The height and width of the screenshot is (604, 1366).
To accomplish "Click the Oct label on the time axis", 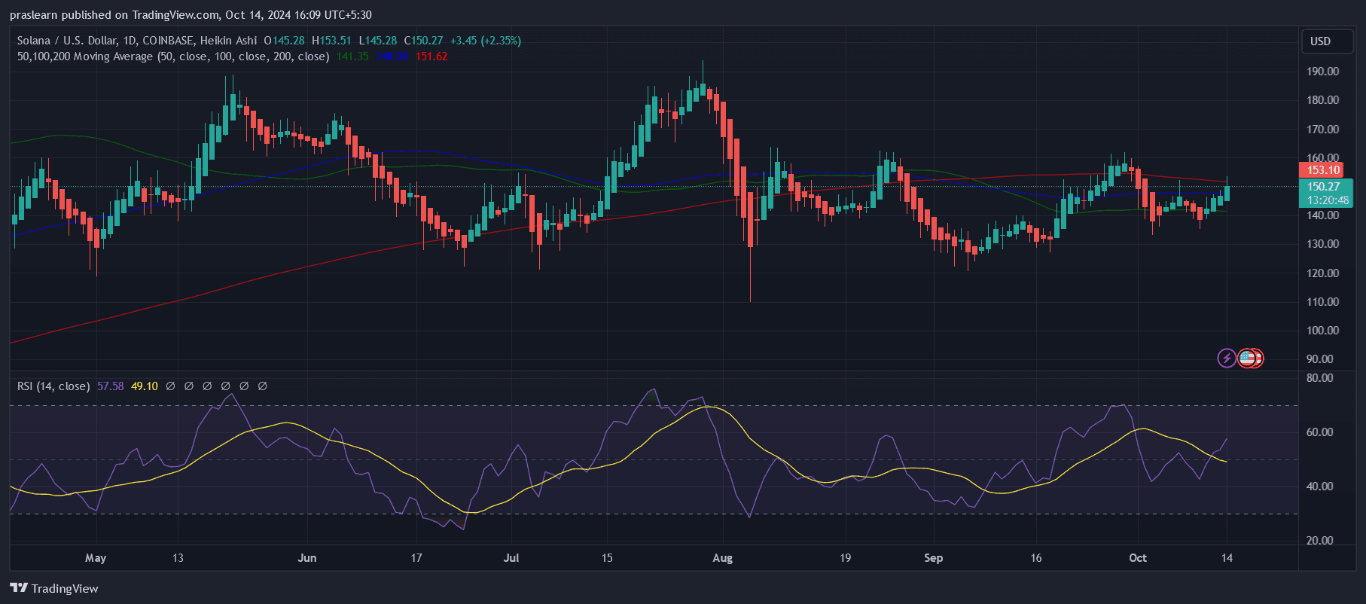I will [x=1138, y=558].
